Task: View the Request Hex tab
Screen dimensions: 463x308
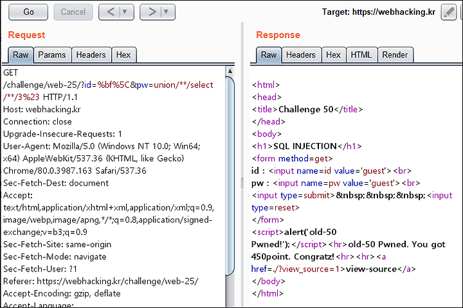Action: pyautogui.click(x=123, y=55)
